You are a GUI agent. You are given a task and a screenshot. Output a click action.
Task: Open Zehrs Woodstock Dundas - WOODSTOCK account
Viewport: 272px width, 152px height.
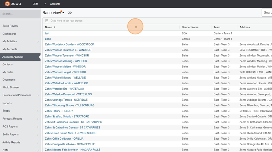(x=70, y=44)
